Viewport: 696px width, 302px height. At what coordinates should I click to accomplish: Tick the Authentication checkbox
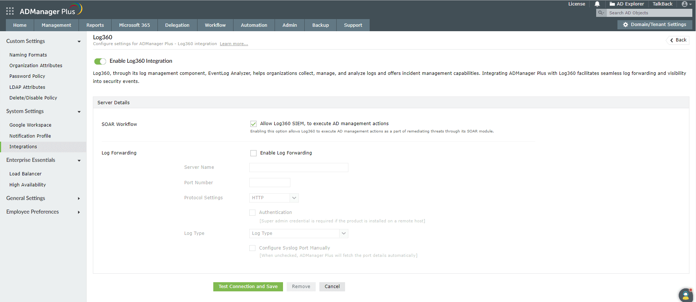tap(252, 212)
